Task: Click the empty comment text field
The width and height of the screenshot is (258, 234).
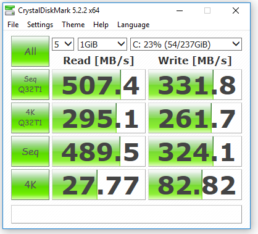Action: point(127,214)
